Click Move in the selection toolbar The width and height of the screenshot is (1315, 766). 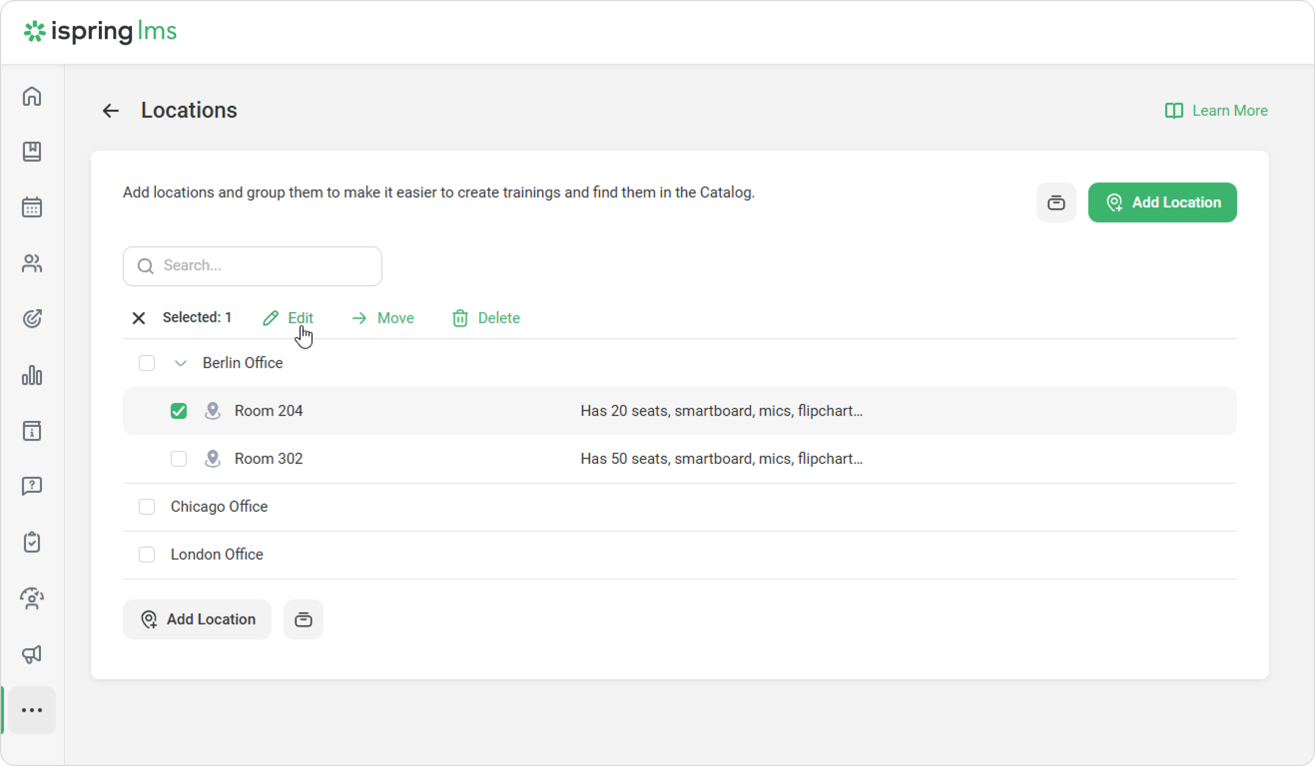[383, 318]
